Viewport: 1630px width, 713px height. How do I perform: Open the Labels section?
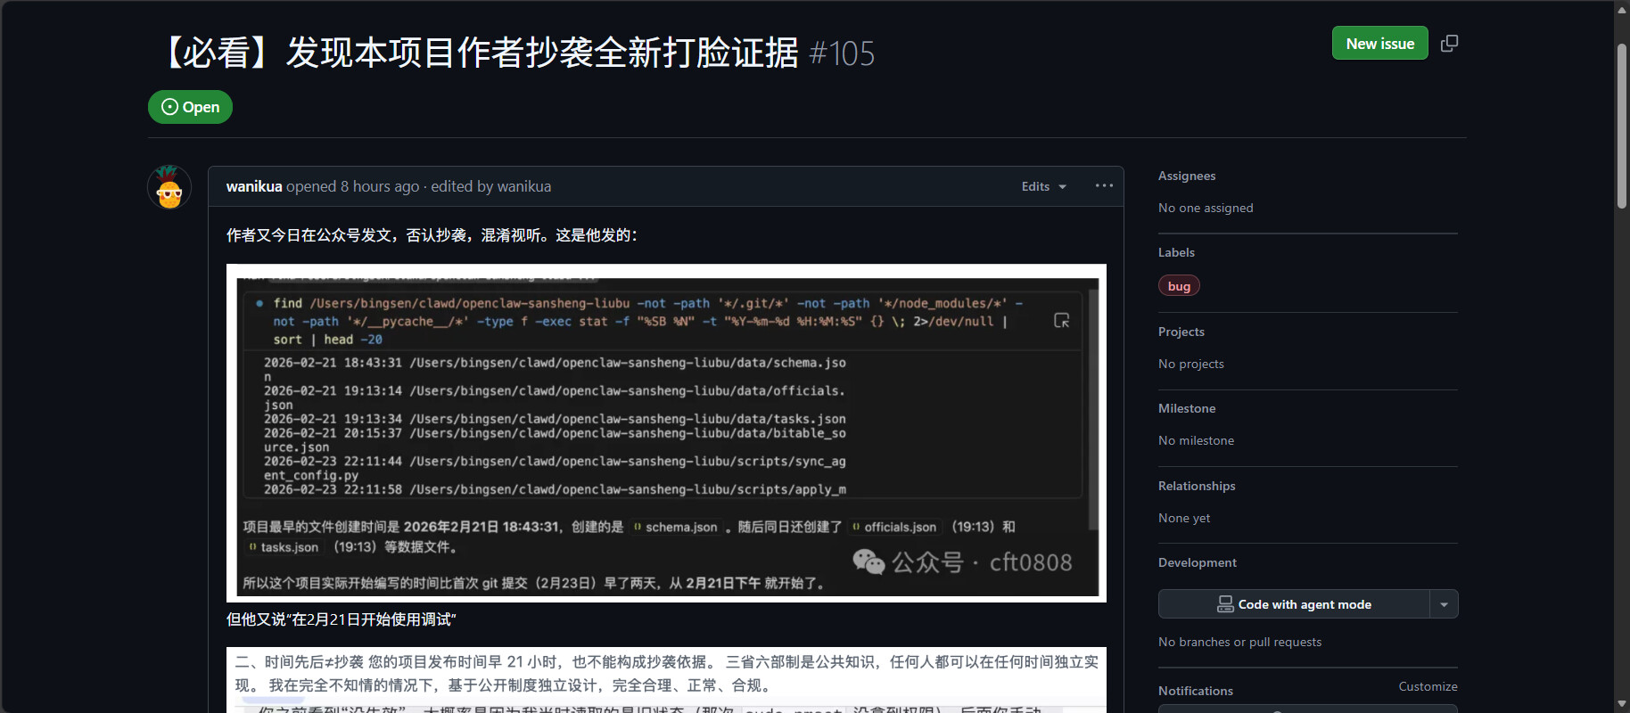pyautogui.click(x=1176, y=252)
